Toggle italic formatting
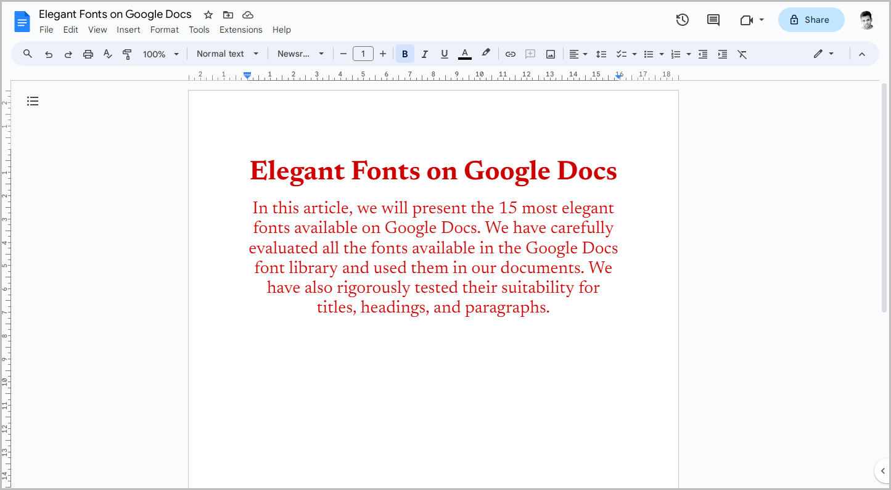Screen dimensions: 891x490 [x=424, y=54]
